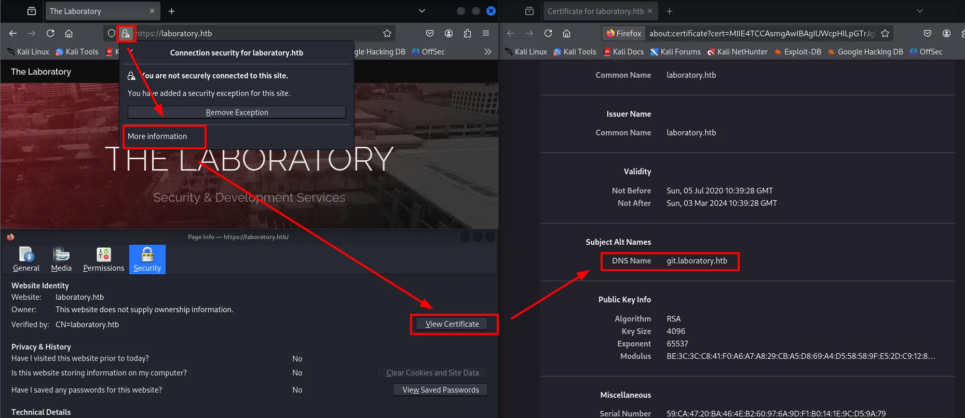Bookmark the about:certificate page with the star

tap(885, 34)
